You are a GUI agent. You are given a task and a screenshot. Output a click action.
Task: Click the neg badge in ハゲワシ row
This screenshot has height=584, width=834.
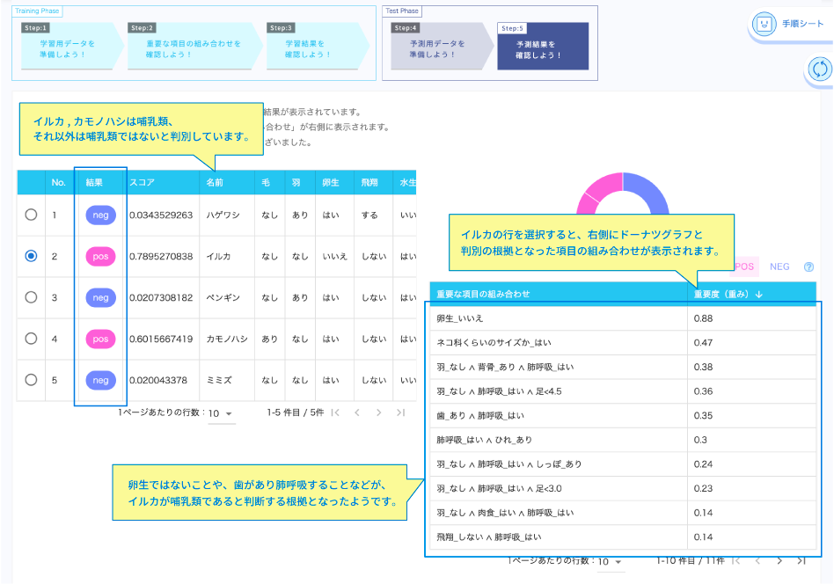(x=100, y=215)
